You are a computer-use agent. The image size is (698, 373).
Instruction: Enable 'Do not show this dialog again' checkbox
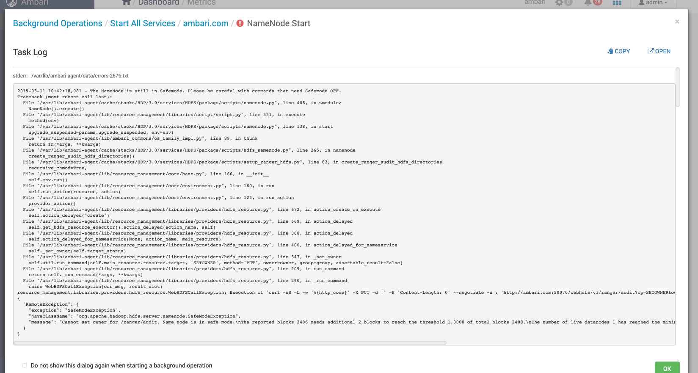point(25,365)
